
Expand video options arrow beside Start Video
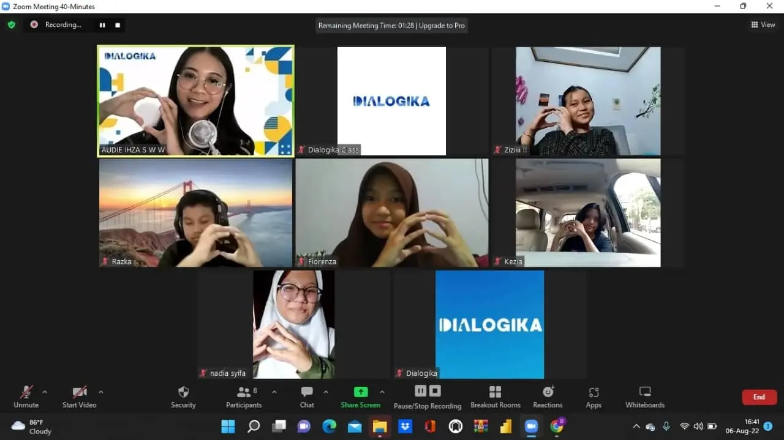click(x=101, y=392)
